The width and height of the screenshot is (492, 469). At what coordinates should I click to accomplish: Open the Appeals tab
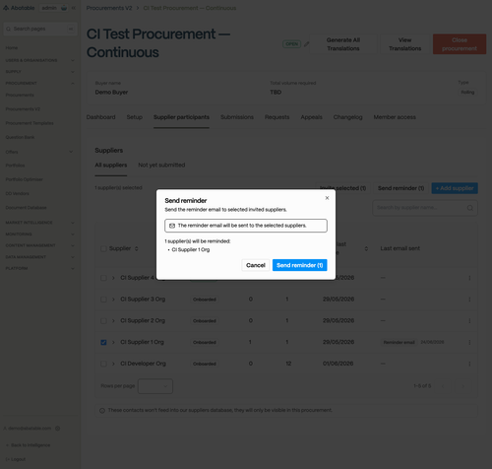pos(311,117)
